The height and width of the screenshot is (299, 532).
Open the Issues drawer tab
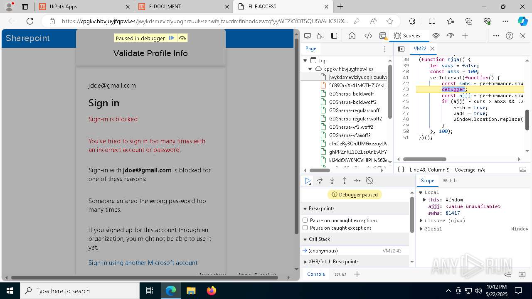pos(340,274)
